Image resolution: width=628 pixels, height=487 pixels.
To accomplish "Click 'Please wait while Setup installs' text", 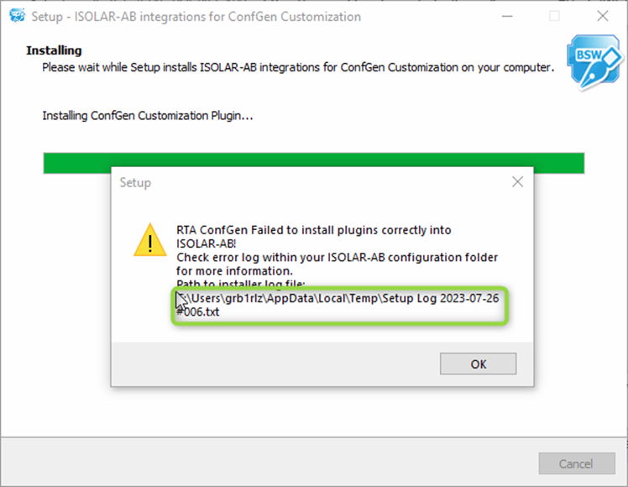I will pos(298,67).
